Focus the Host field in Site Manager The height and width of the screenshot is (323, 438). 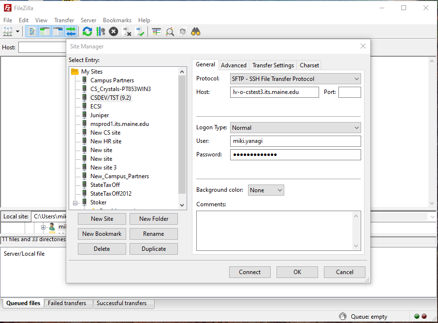pyautogui.click(x=274, y=92)
